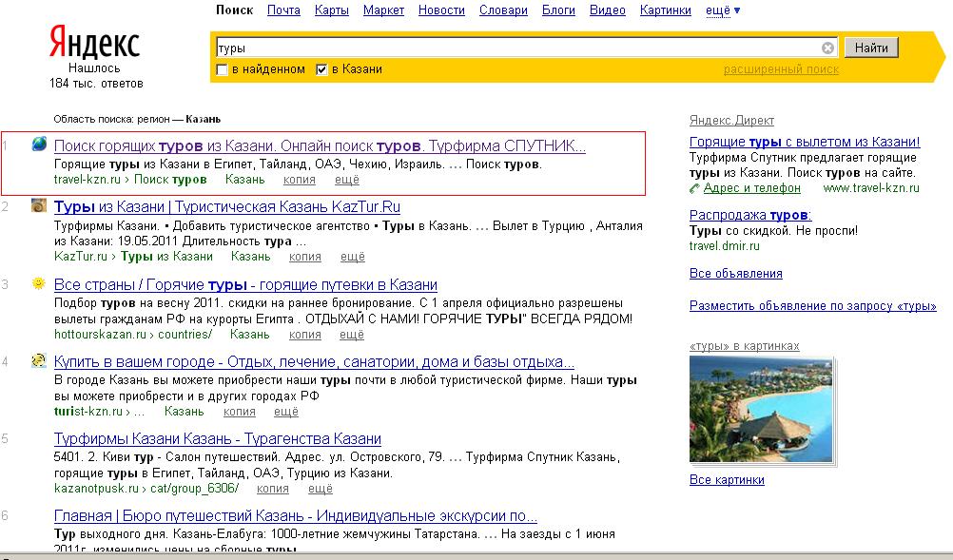Click the pencil icon beside Адрес и телефон
Image resolution: width=953 pixels, height=560 pixels.
coord(695,188)
